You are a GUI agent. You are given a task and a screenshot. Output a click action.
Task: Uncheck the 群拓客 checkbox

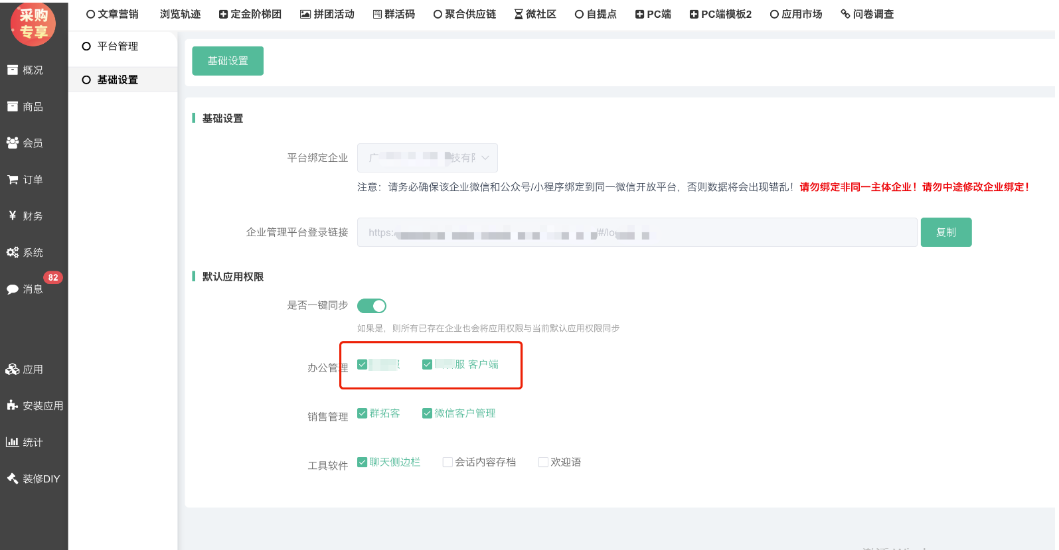[x=363, y=413]
